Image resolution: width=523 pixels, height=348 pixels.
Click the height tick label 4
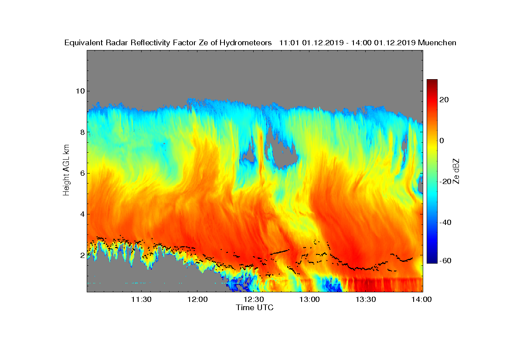click(x=82, y=214)
